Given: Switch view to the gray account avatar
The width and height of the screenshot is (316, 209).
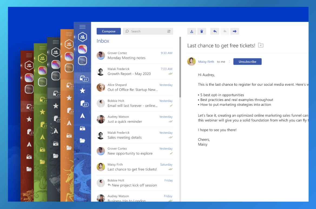Looking at the screenshot, I should point(83,61).
